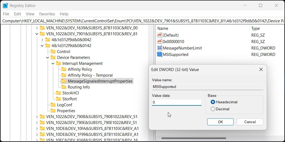Image resolution: width=285 pixels, height=142 pixels.
Task: Expand the 4&1d312f9d&0&0042 key
Action: pyautogui.click(x=42, y=40)
